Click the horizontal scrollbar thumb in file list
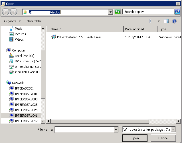 coord(100,121)
